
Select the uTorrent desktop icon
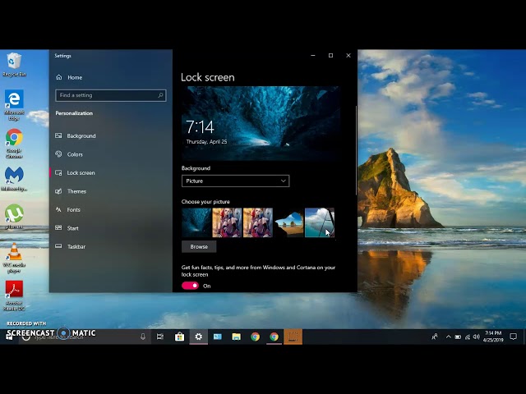tap(14, 217)
